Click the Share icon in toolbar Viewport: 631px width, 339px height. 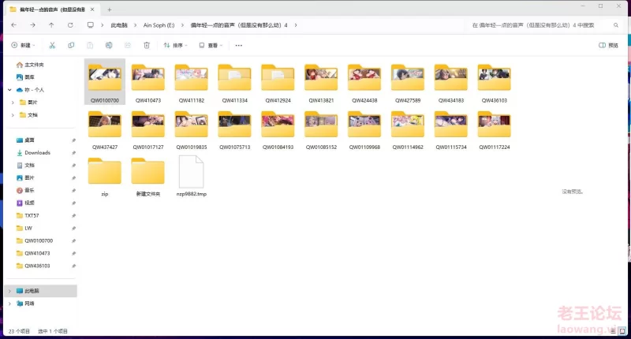(x=128, y=46)
